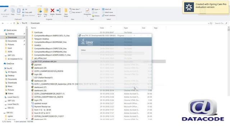Image resolution: width=230 pixels, height=129 pixels.
Task: Click the Java installer progress bar
Action: pyautogui.click(x=112, y=53)
